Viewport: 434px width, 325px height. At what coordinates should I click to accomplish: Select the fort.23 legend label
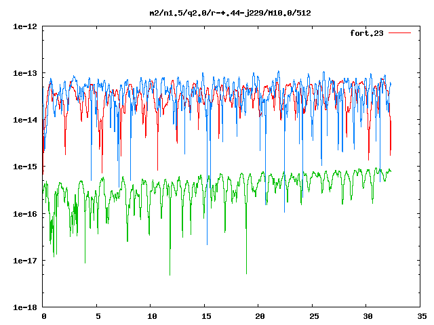point(366,33)
